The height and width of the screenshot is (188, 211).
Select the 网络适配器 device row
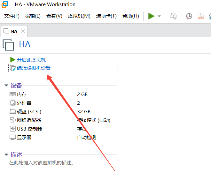[x=63, y=120]
